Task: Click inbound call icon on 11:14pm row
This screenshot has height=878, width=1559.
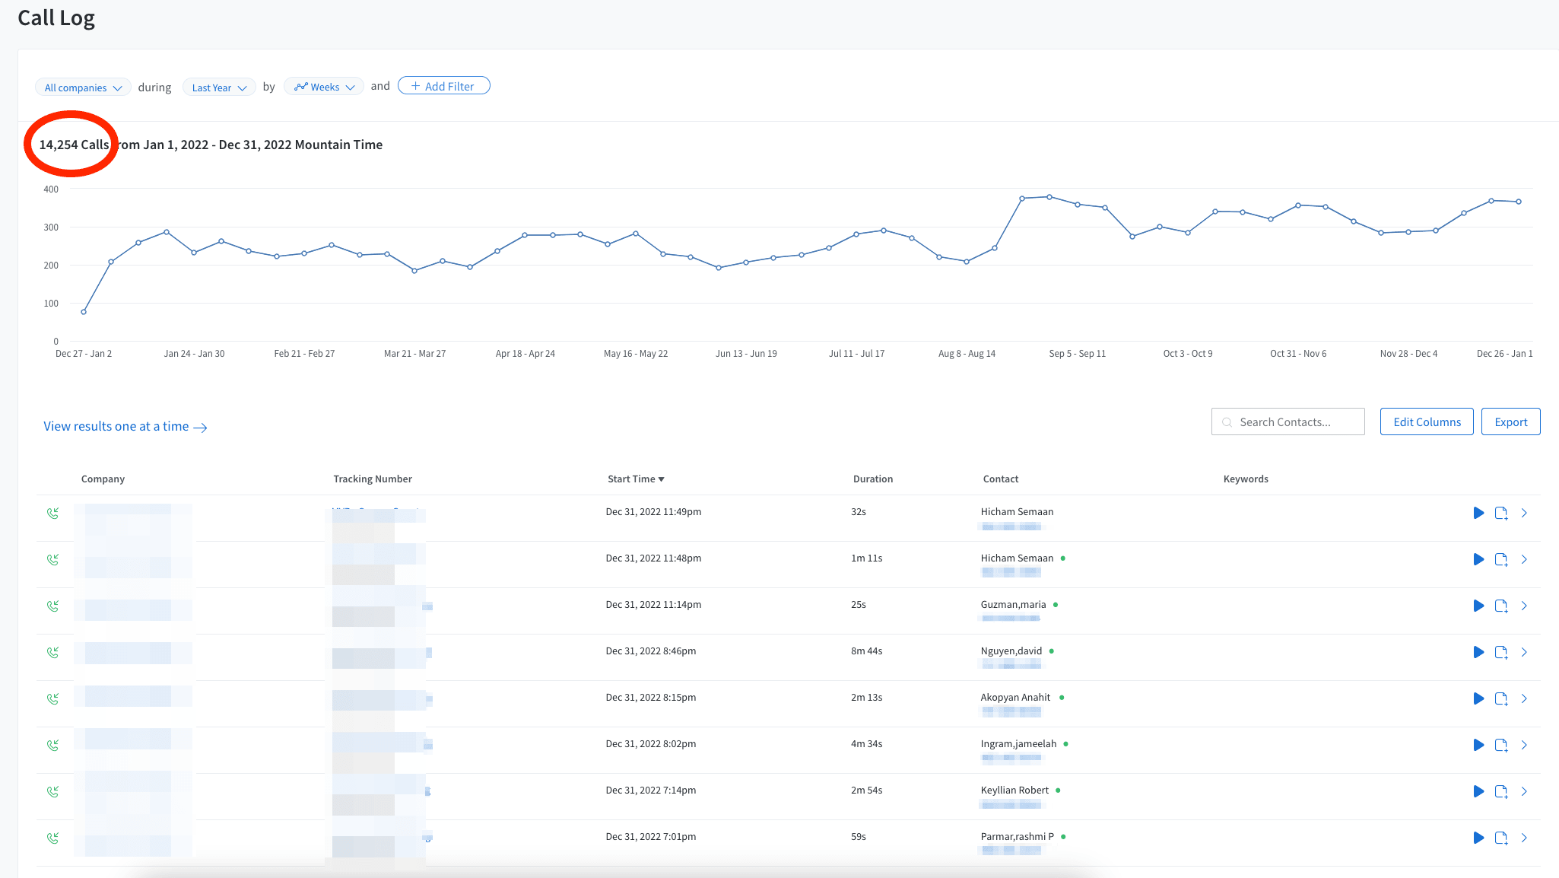Action: tap(52, 606)
